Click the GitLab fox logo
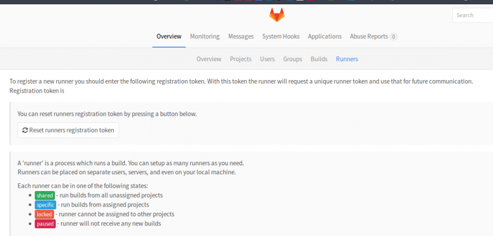493x236 pixels. pos(277,15)
